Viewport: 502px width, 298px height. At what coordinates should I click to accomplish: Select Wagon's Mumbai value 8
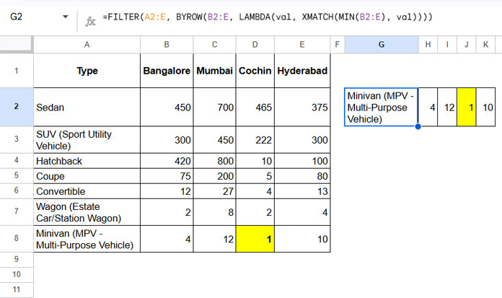[214, 212]
